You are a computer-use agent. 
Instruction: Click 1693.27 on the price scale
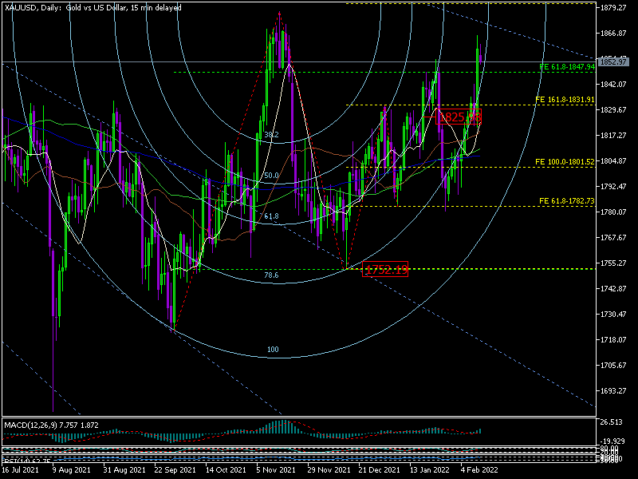point(615,390)
